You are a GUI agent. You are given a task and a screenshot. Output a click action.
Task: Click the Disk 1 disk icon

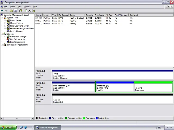[38, 83]
